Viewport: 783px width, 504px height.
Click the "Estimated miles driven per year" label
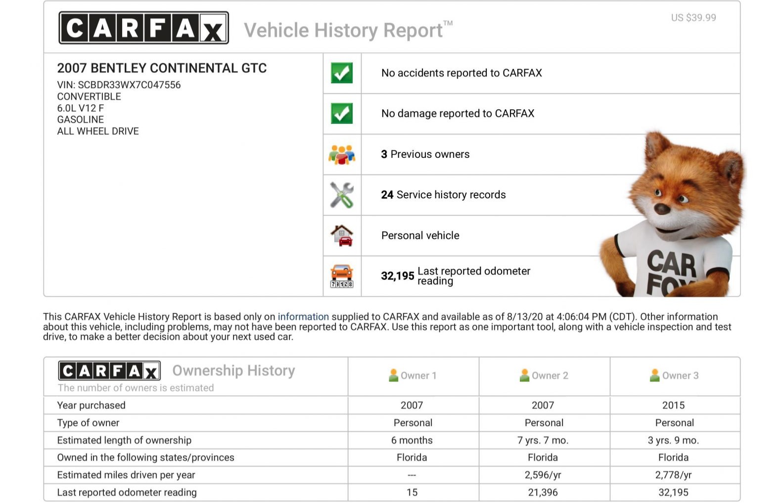[126, 475]
